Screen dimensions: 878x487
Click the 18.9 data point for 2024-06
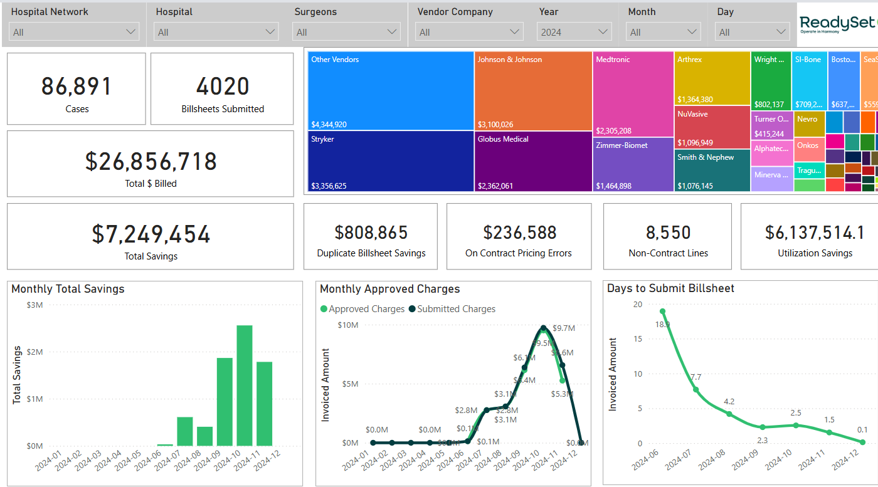pos(662,311)
